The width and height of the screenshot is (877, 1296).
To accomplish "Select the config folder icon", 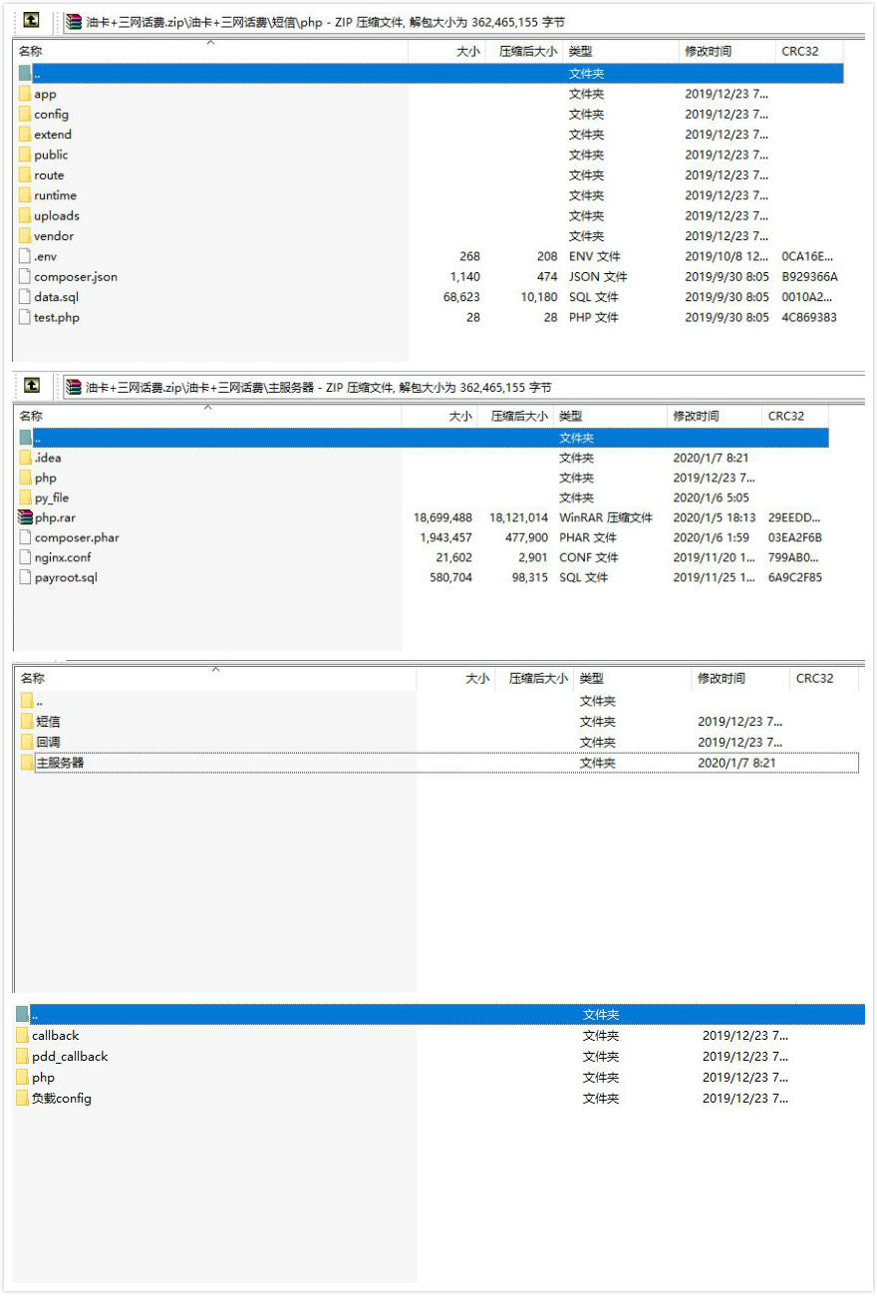I will (25, 114).
